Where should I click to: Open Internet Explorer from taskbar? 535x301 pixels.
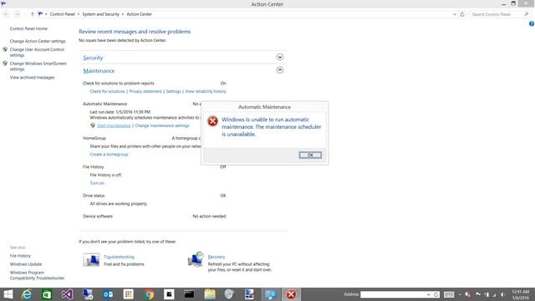tap(27, 294)
